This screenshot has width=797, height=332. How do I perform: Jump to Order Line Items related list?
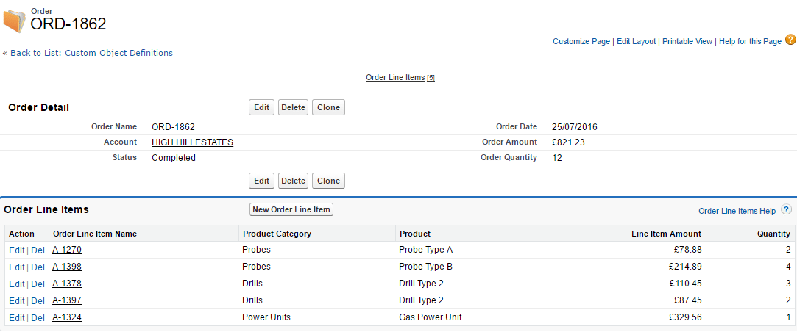395,77
